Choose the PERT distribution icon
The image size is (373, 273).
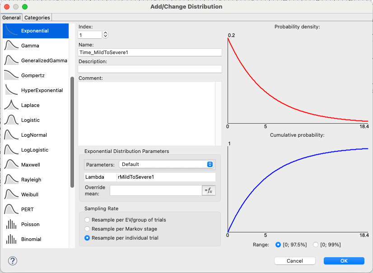11,209
